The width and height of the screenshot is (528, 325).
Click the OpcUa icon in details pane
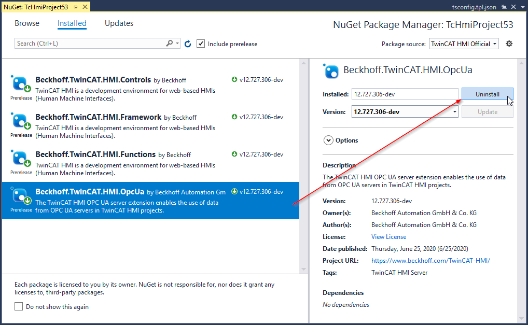[331, 71]
